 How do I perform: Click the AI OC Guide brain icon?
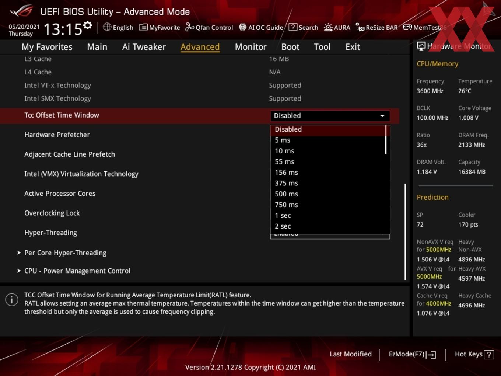tap(242, 27)
